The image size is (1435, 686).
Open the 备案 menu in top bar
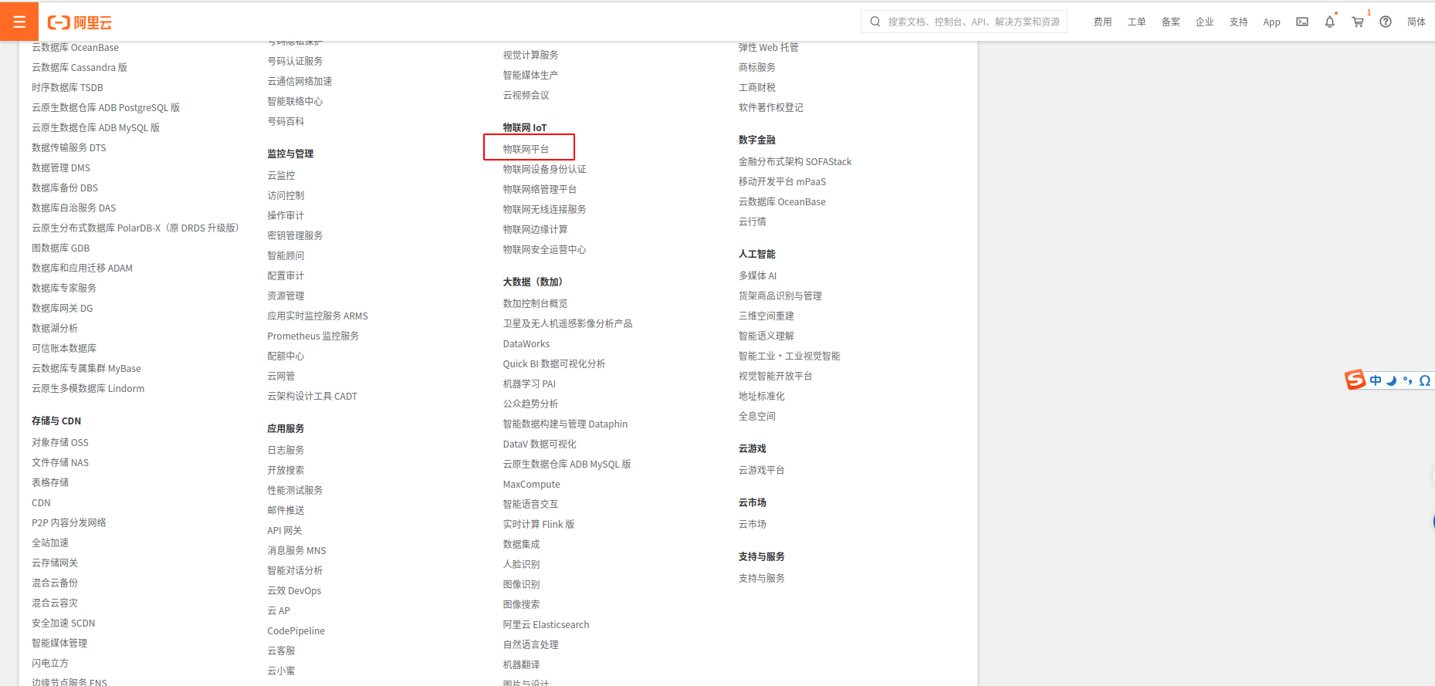[x=1170, y=22]
